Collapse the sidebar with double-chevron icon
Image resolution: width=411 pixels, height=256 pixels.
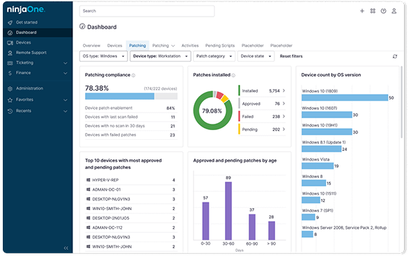point(65,248)
